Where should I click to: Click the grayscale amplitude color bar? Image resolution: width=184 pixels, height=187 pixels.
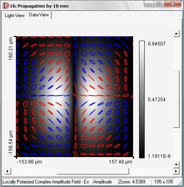pos(142,100)
